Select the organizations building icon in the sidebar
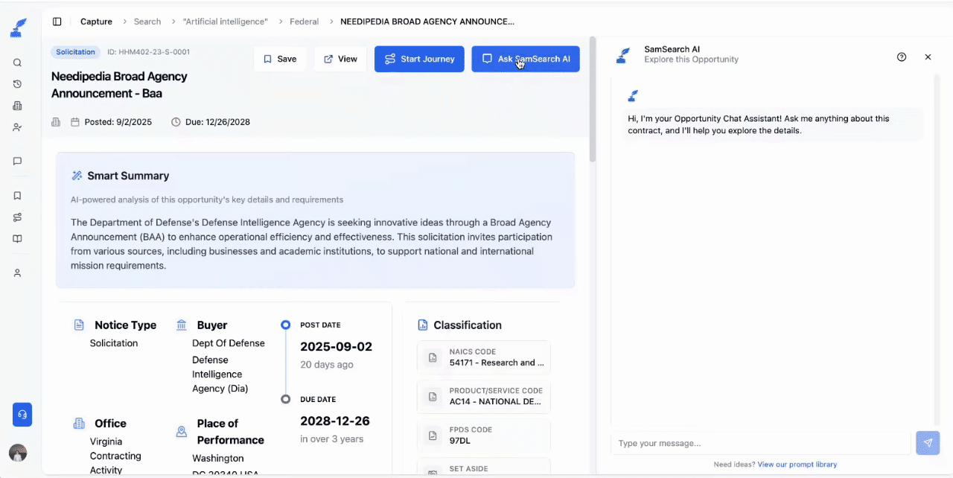 tap(17, 106)
